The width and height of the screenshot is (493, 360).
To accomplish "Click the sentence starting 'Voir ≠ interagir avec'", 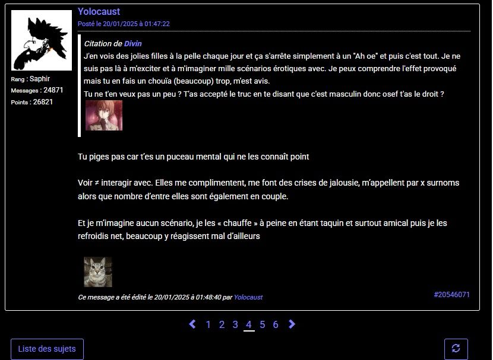I will pos(268,190).
